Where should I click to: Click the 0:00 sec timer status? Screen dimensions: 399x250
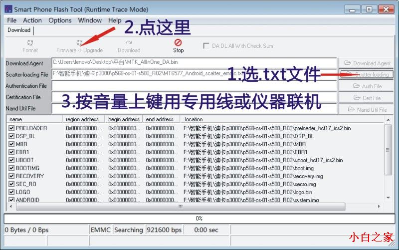(x=206, y=230)
